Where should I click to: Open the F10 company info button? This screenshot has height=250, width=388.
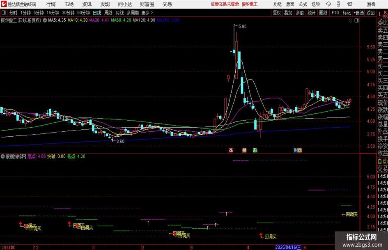pyautogui.click(x=335, y=13)
